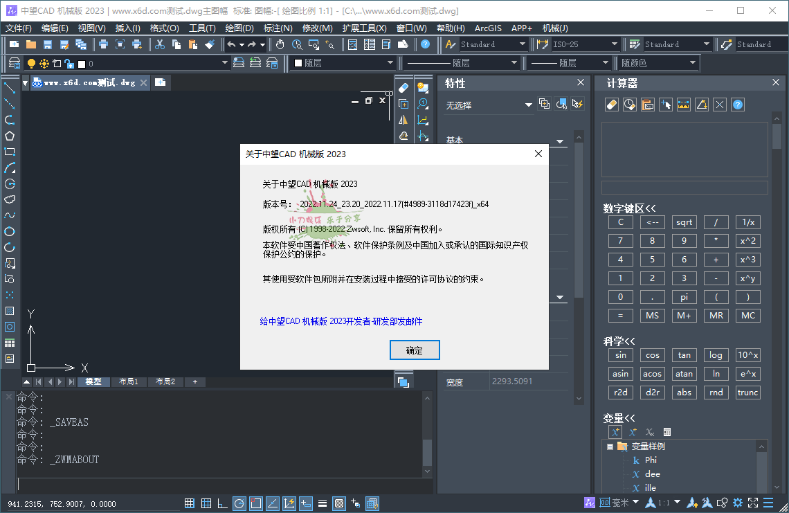Click calculator's clear eraser icon
This screenshot has width=789, height=513.
[x=611, y=105]
